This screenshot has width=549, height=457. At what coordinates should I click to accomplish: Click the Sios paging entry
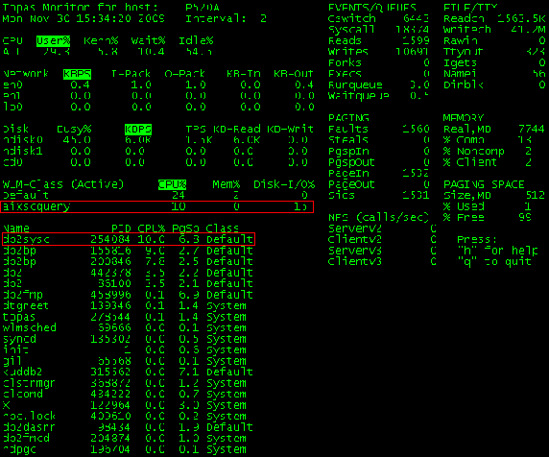click(379, 196)
